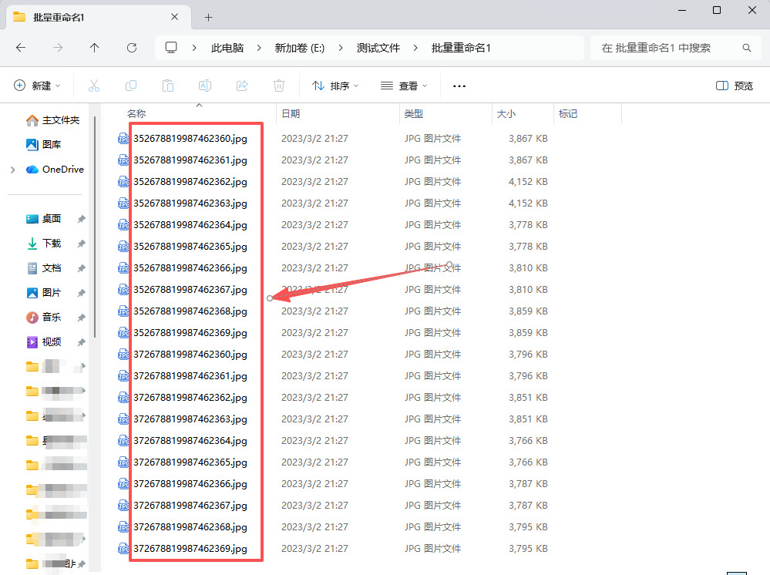This screenshot has width=770, height=575.
Task: Select file 372678819987462362.jpg
Action: pyautogui.click(x=190, y=398)
